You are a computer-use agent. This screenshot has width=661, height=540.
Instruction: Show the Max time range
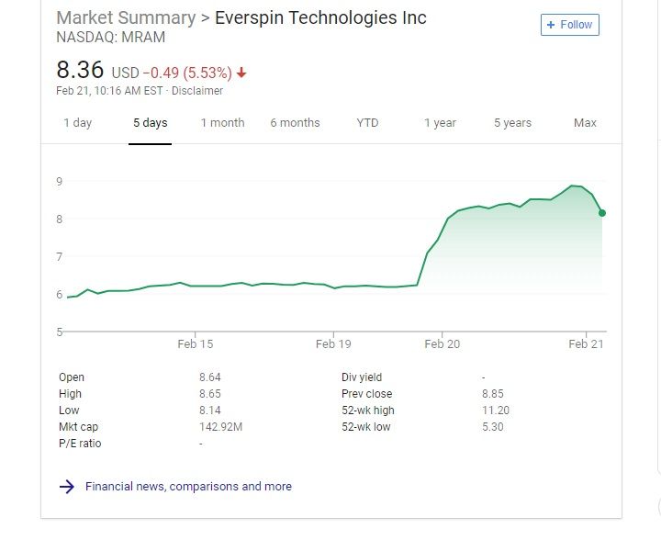pos(585,123)
